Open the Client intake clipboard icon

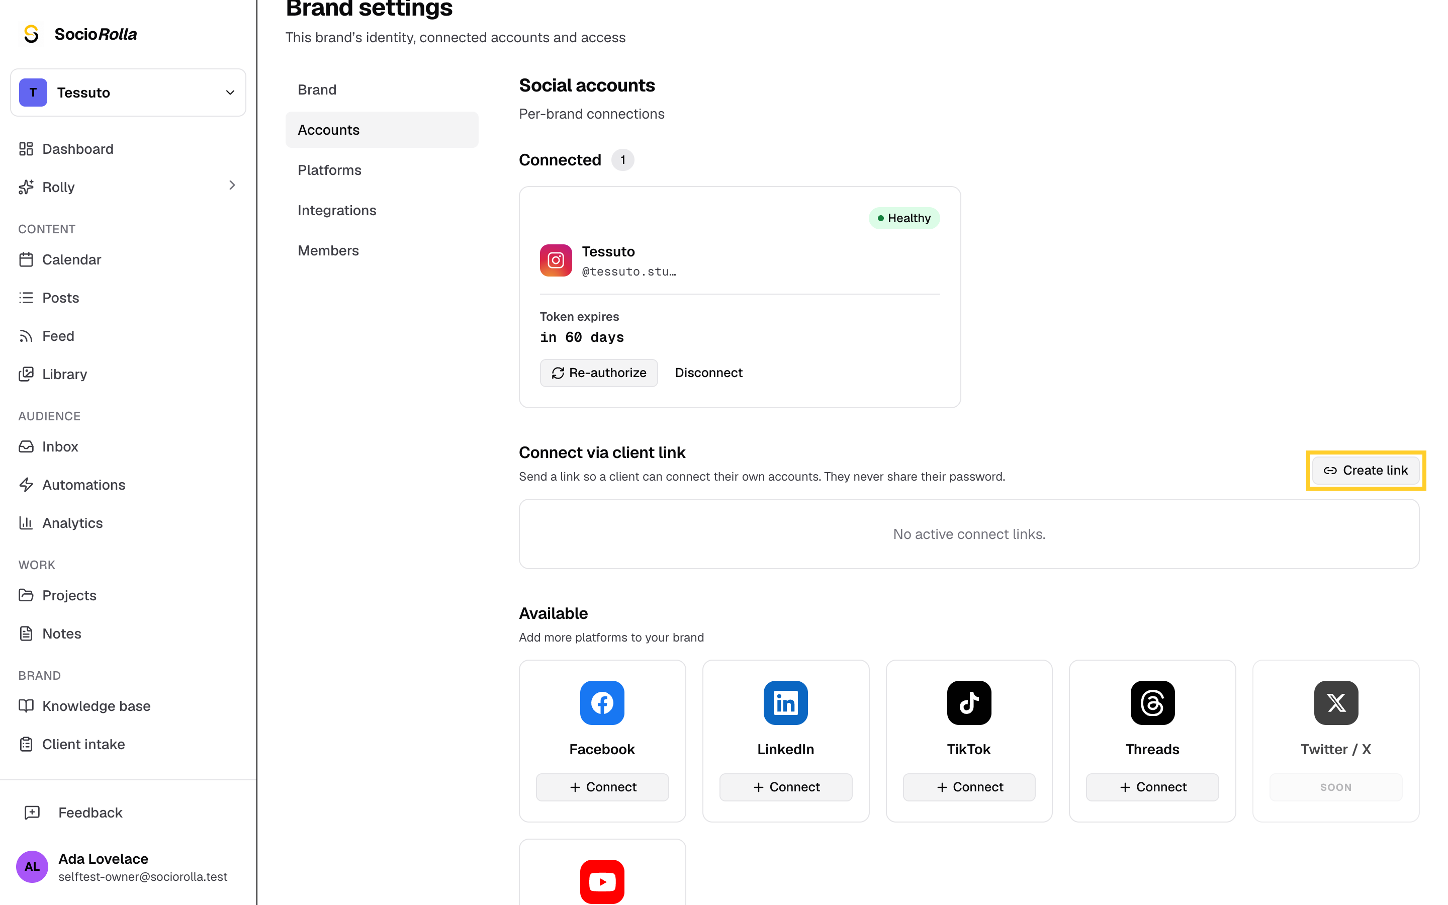[x=26, y=744]
